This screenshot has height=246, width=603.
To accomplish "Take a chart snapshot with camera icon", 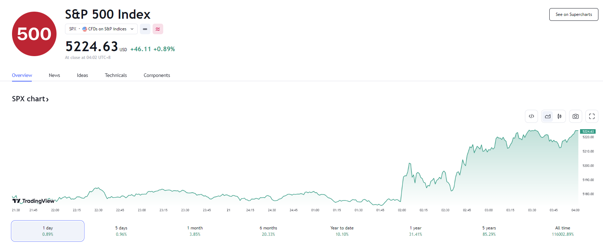I will [575, 116].
